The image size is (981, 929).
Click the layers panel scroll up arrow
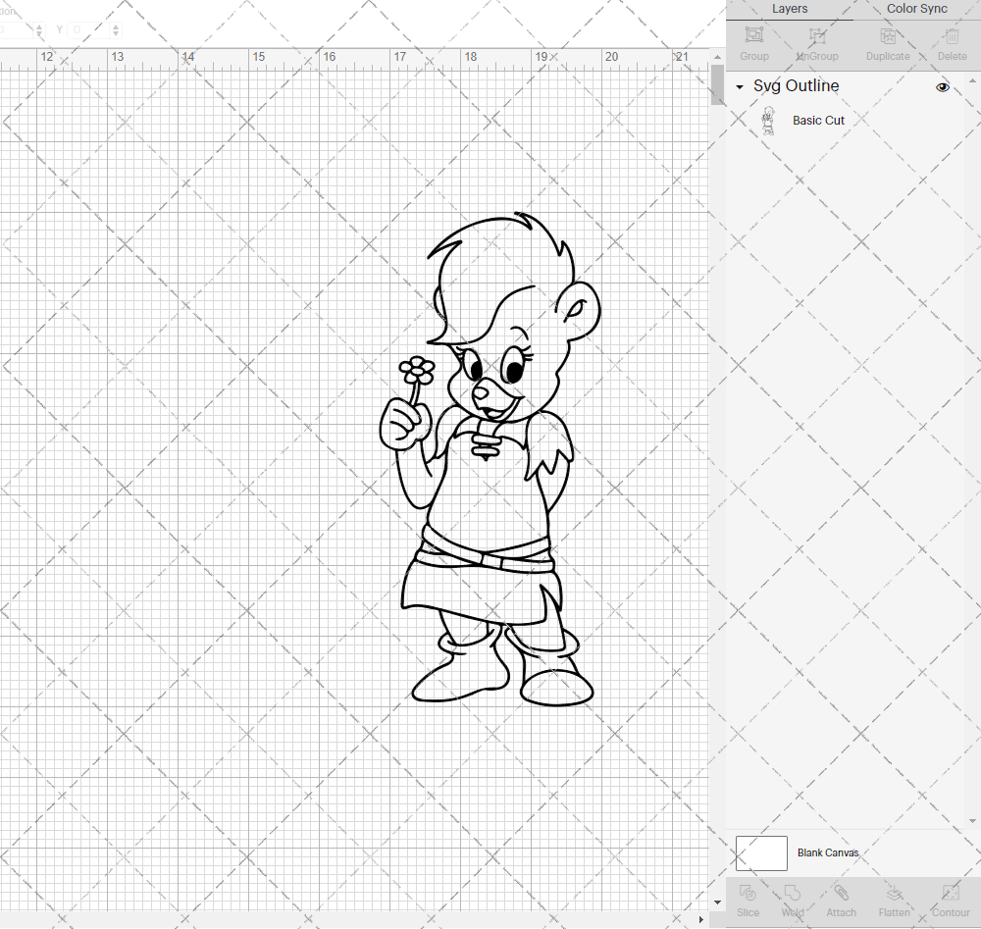coord(972,80)
